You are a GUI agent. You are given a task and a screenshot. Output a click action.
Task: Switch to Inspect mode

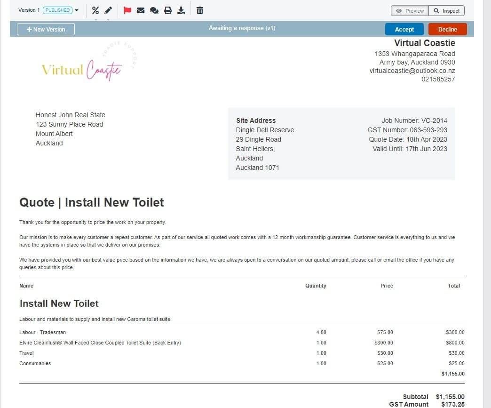tap(447, 11)
